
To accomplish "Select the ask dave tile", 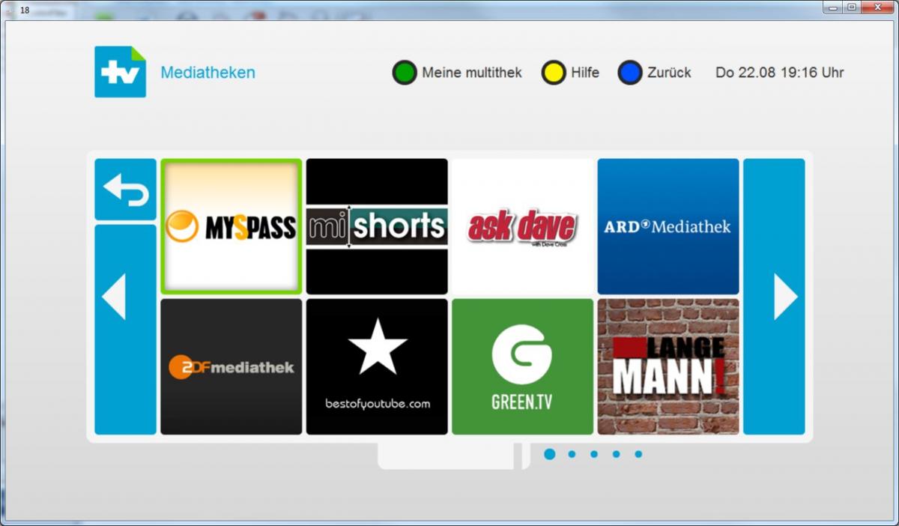I will pyautogui.click(x=522, y=226).
